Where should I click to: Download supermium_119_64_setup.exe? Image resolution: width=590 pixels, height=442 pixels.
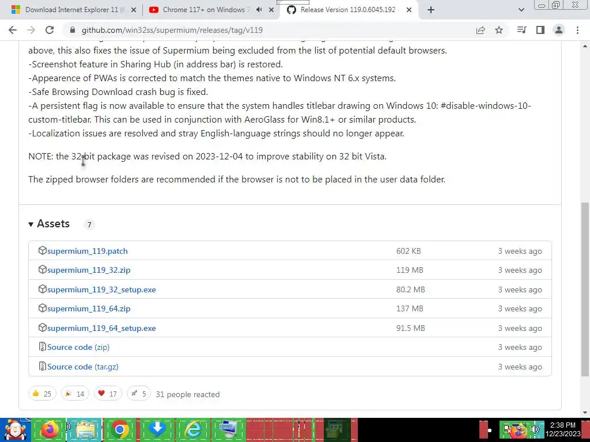tap(101, 329)
